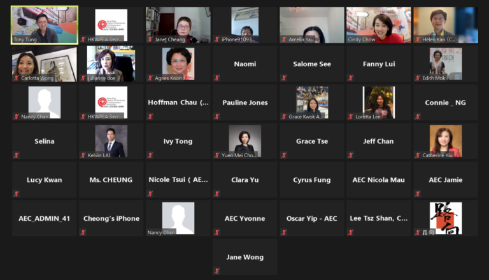
Task: Click the muted mic icon on Naomi's tile
Action: [x=217, y=78]
